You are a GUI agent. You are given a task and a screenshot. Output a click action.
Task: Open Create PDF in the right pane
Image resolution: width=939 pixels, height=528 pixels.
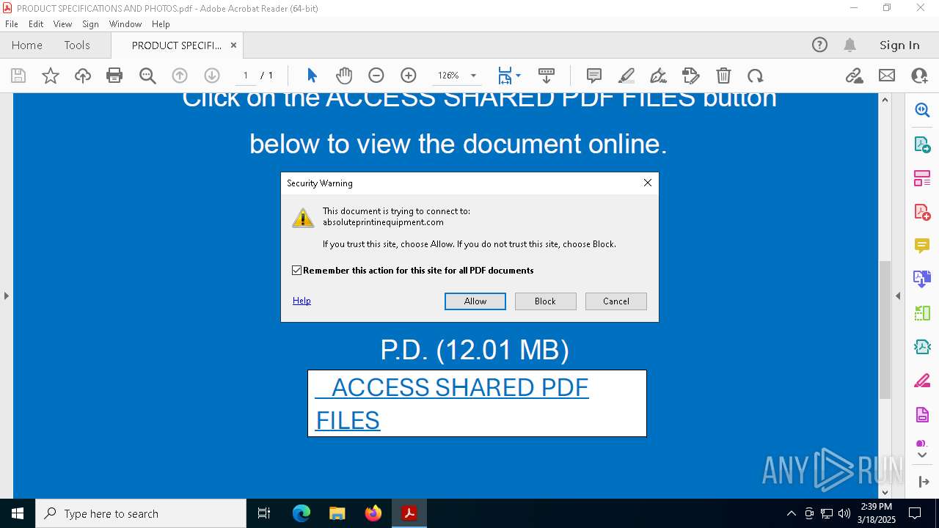922,212
